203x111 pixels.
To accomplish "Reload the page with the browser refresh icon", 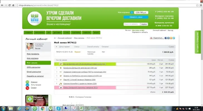I will (x=9, y=5).
